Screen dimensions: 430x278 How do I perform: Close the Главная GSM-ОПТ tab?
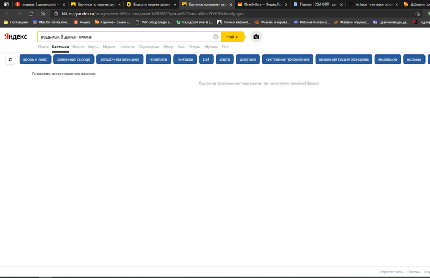pos(342,4)
